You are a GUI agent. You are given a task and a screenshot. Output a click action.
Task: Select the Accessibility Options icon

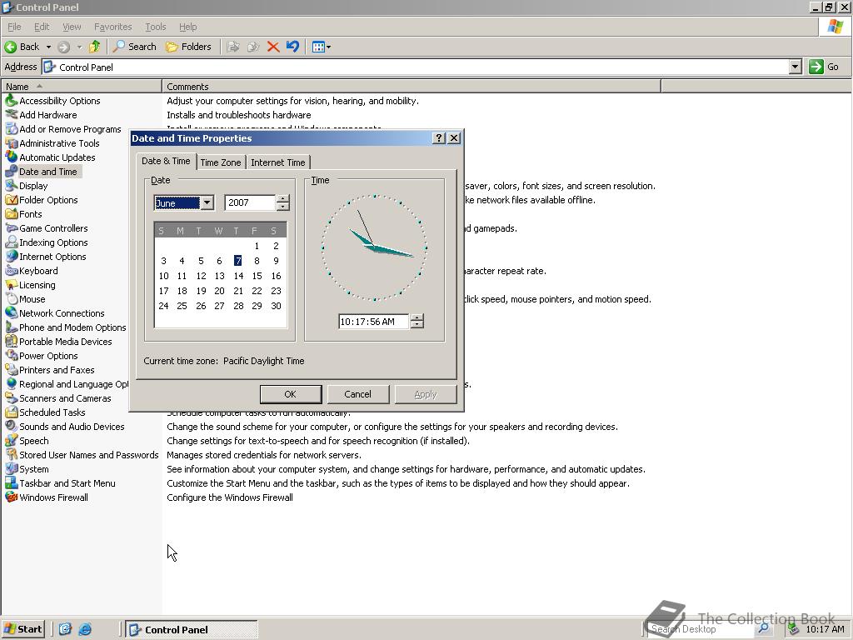[x=11, y=101]
